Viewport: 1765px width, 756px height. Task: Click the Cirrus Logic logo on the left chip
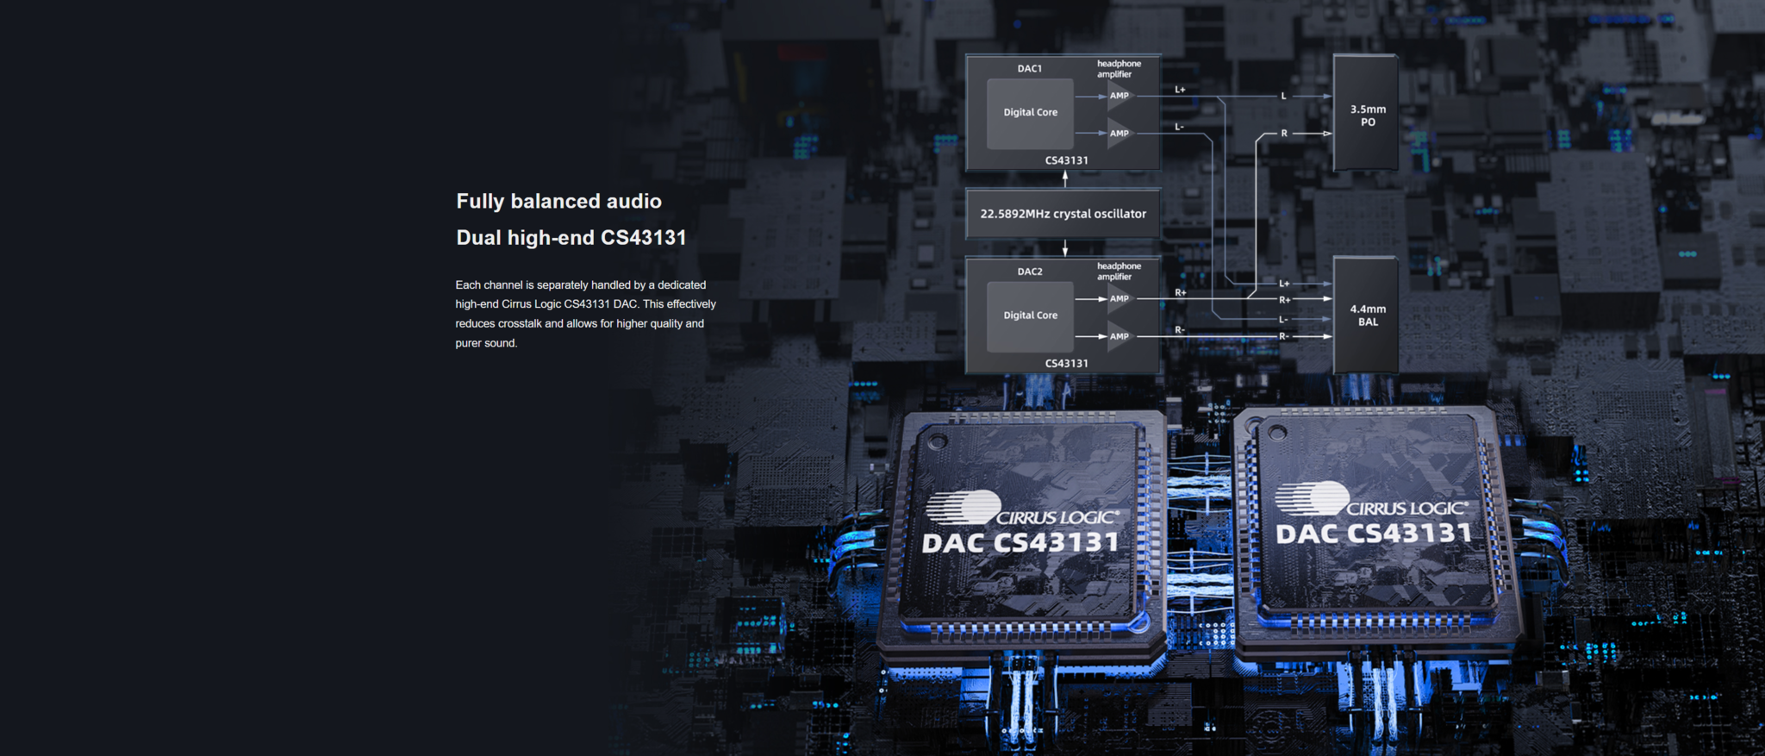(1022, 509)
